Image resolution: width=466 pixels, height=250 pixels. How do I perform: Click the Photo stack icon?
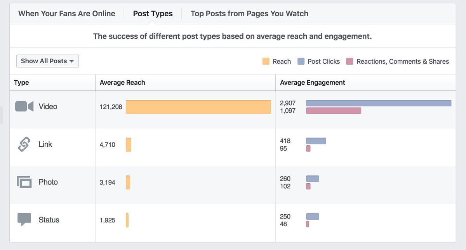pos(24,182)
